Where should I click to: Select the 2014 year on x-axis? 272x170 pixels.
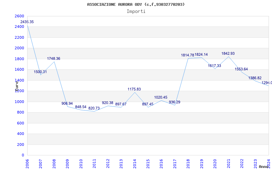click(x=134, y=163)
